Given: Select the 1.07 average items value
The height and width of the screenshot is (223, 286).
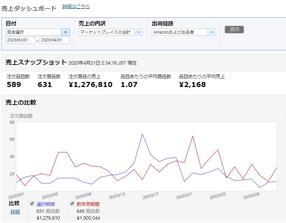Looking at the screenshot, I should (129, 85).
